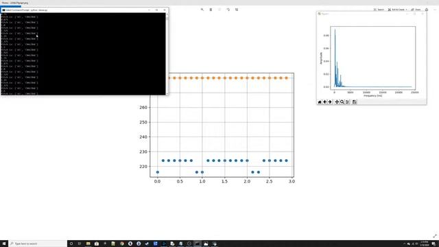Screen dimensions: 439x247
Task: Go forward to next view in Figure toolbar
Action: 330,102
